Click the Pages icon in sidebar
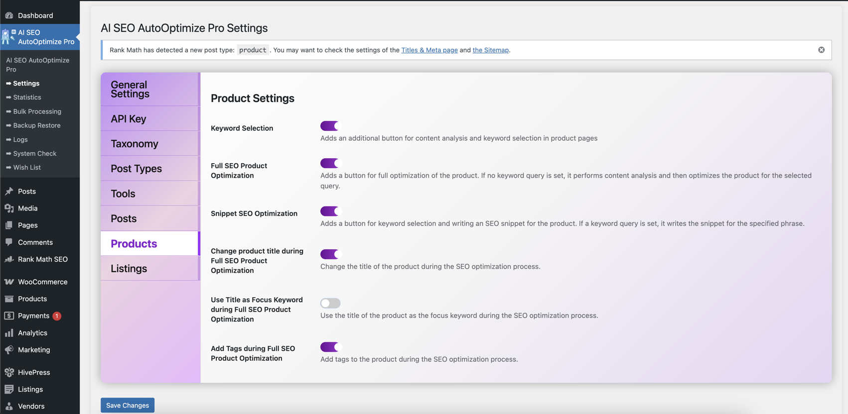Image resolution: width=848 pixels, height=414 pixels. 9,225
